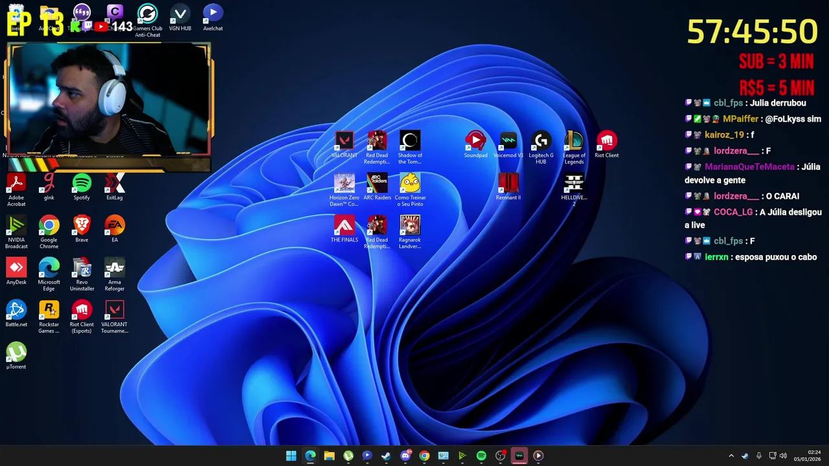Open Adobe Acrobat desktop icon

[x=16, y=190]
